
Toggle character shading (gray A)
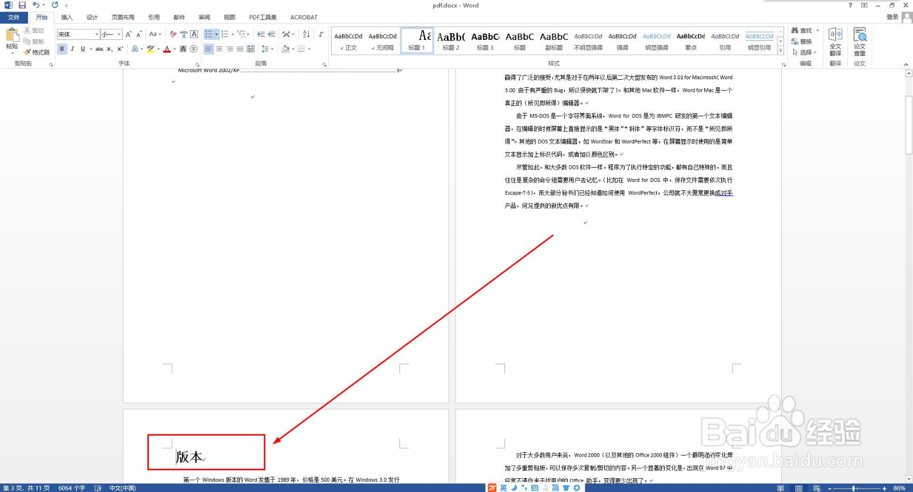(x=183, y=49)
